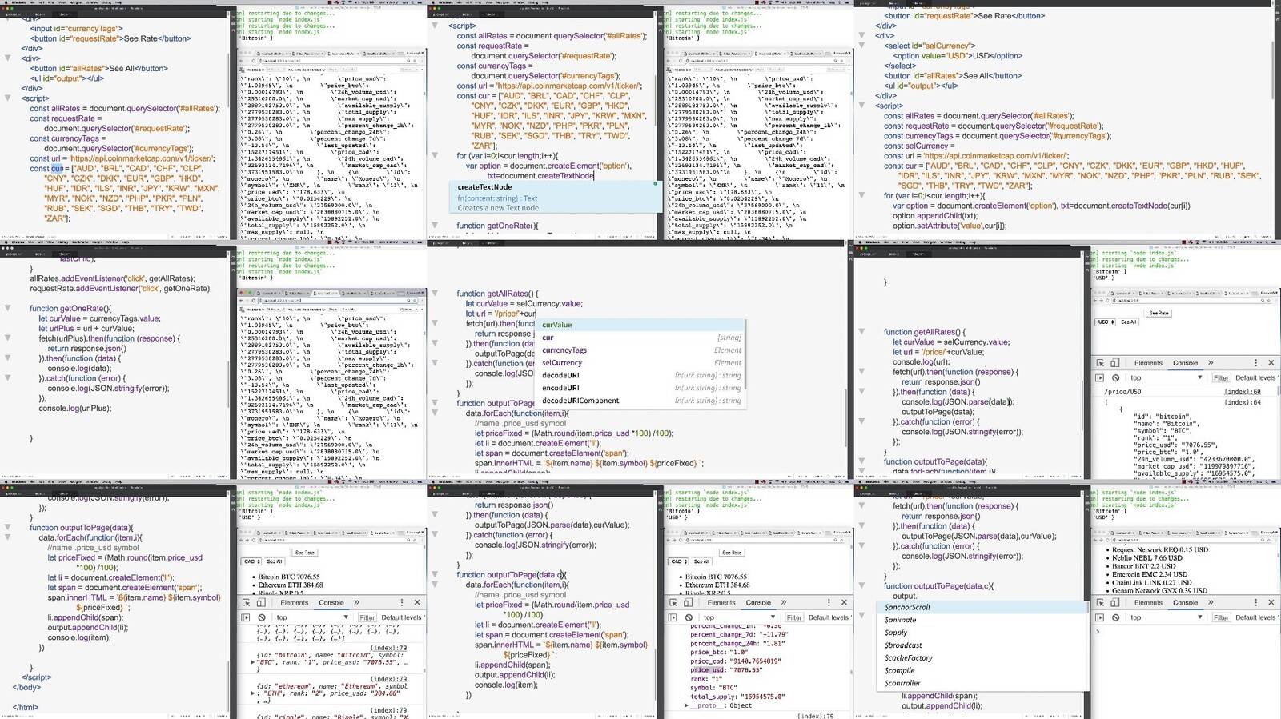This screenshot has height=719, width=1281.
Task: Toggle console sidebar above {id: "bitcoin"} objects log
Action: pyautogui.click(x=247, y=617)
